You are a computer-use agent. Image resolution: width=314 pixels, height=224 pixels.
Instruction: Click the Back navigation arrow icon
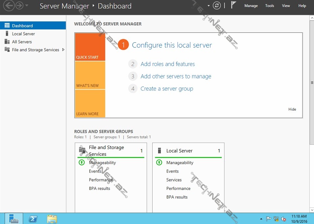9,6
